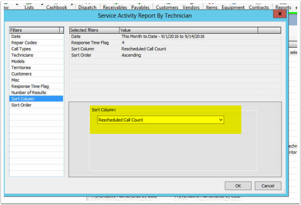Open the Lists menu

click(x=29, y=7)
